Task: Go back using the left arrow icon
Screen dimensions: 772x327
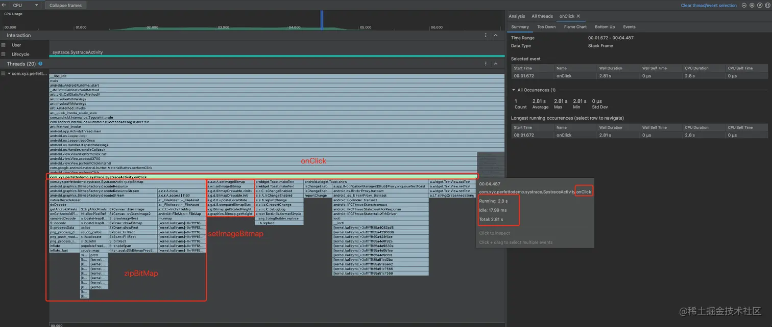Action: pos(4,5)
